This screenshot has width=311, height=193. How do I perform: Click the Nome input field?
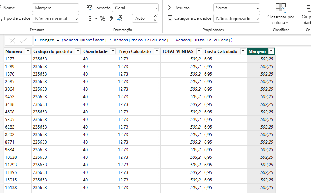tap(55, 8)
